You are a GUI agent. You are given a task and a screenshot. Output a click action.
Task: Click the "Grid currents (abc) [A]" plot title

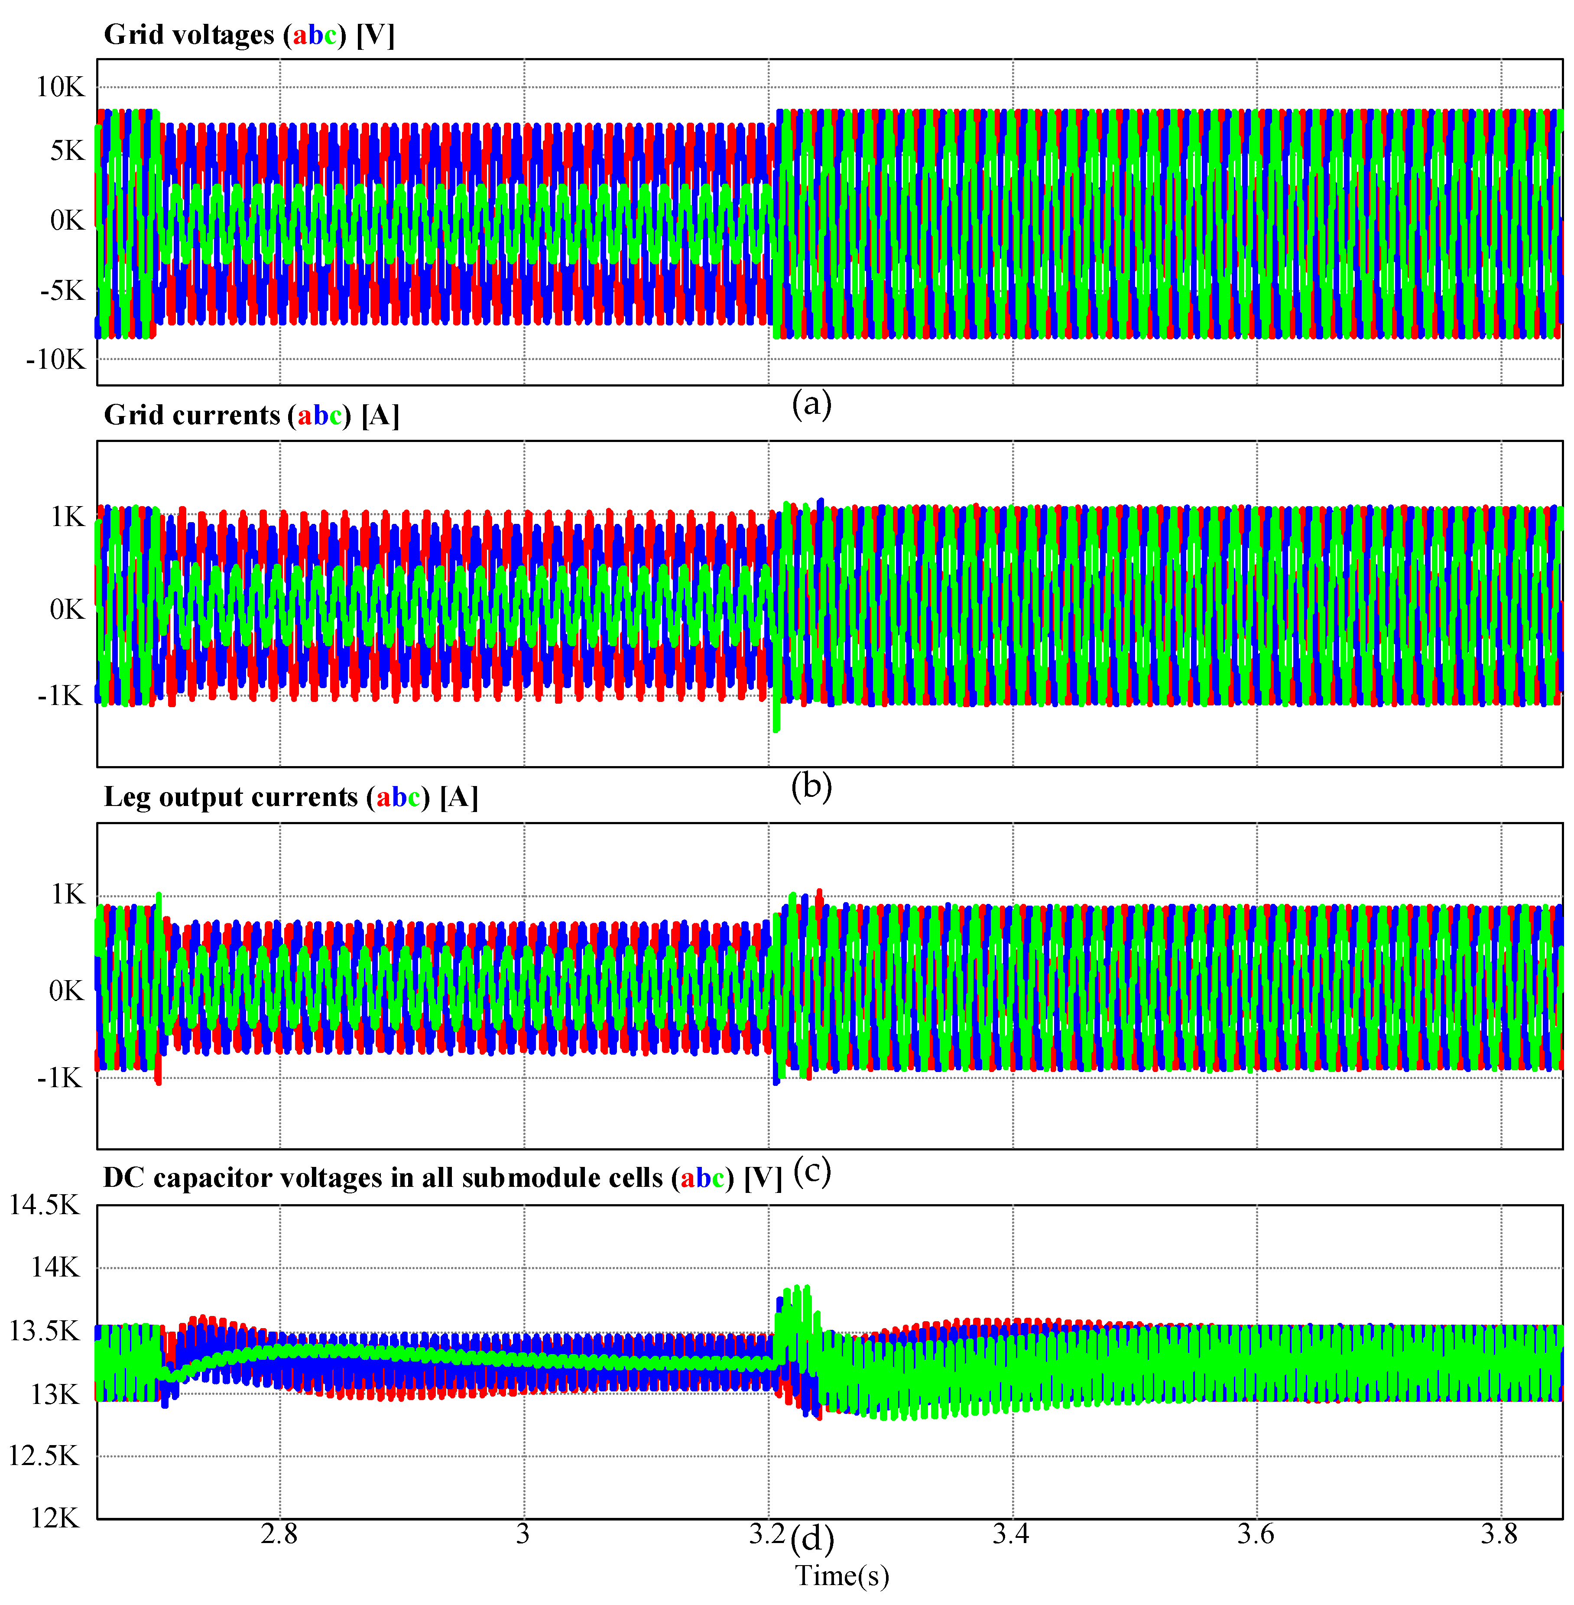252,416
